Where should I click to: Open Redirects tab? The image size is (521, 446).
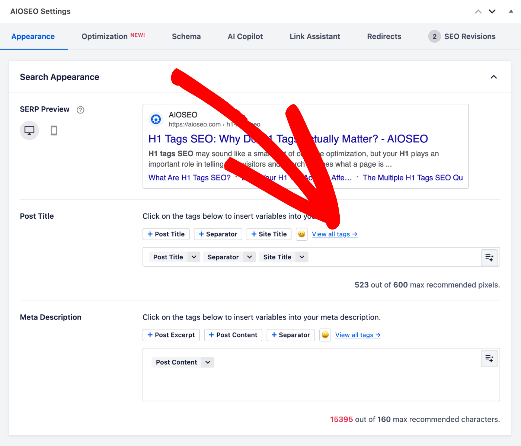384,36
